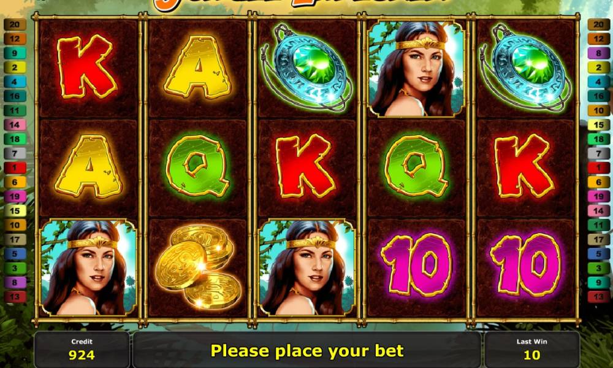Click the Last Win 10 panel

531,349
